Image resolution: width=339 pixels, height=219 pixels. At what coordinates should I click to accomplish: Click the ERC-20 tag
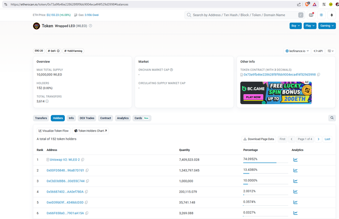click(39, 51)
